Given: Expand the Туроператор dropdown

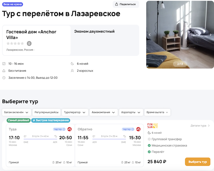Looking at the screenshot, I should (75, 112).
